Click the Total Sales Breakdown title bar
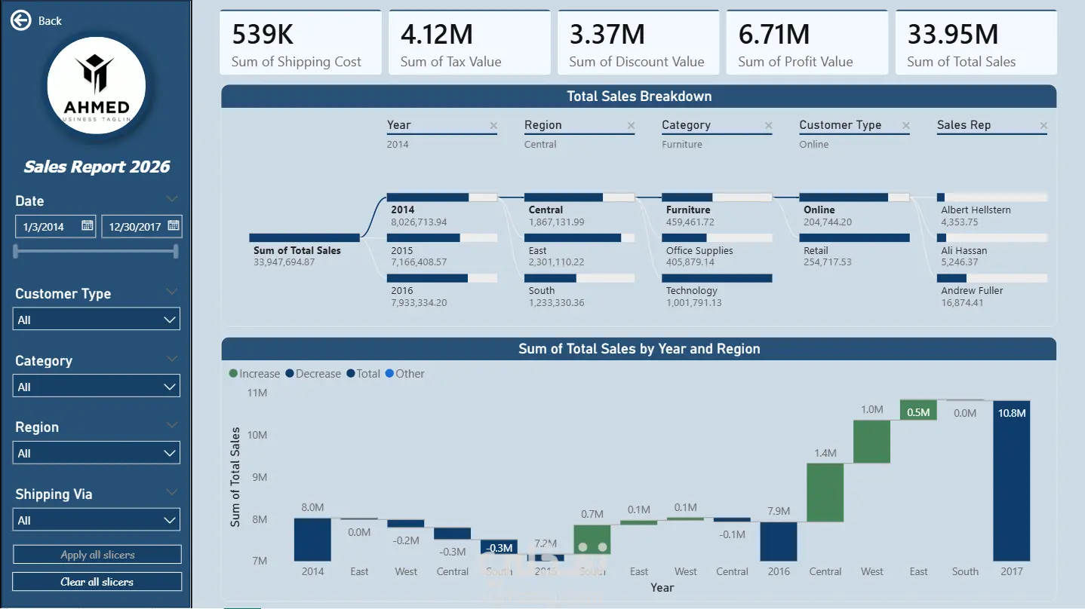Viewport: 1085px width, 609px height. (639, 96)
